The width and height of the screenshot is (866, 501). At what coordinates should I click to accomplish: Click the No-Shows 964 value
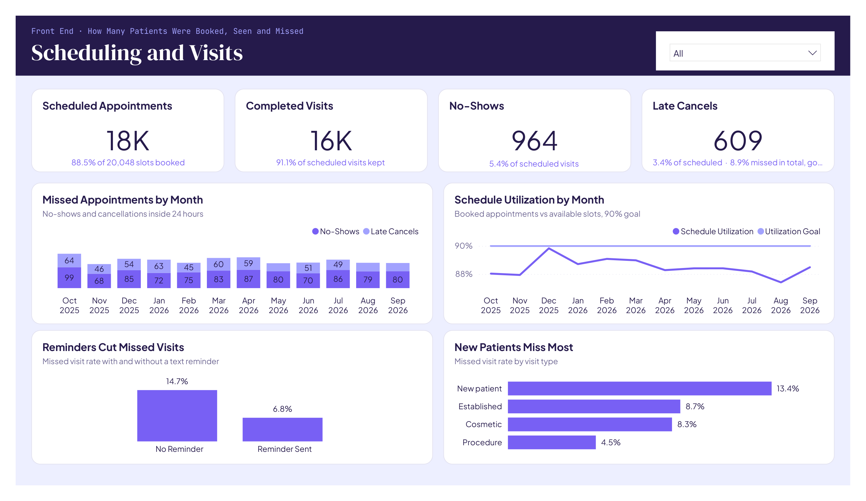pos(534,141)
